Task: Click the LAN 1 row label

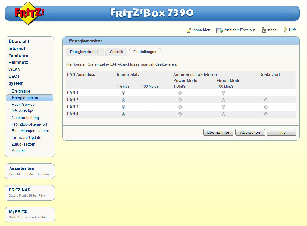Action: click(73, 93)
